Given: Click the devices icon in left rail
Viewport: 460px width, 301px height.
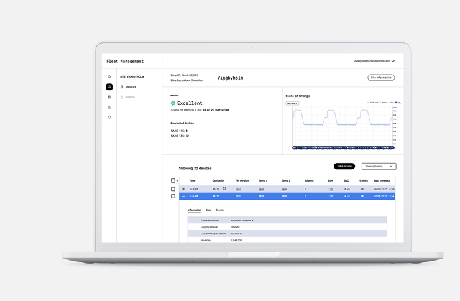Looking at the screenshot, I should [x=109, y=97].
